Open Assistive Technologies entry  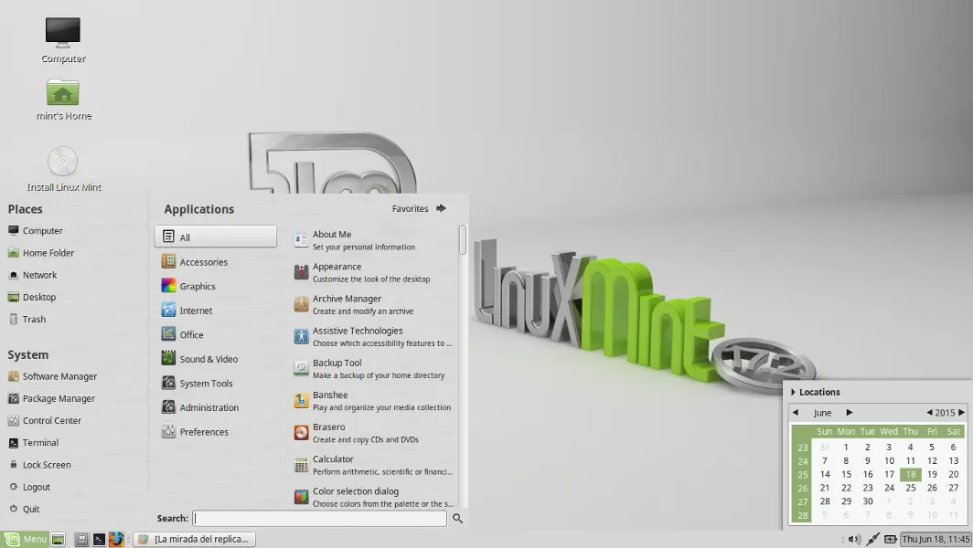(373, 337)
